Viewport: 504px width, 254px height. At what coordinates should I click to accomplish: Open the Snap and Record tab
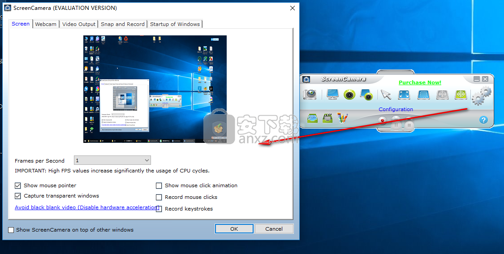123,24
